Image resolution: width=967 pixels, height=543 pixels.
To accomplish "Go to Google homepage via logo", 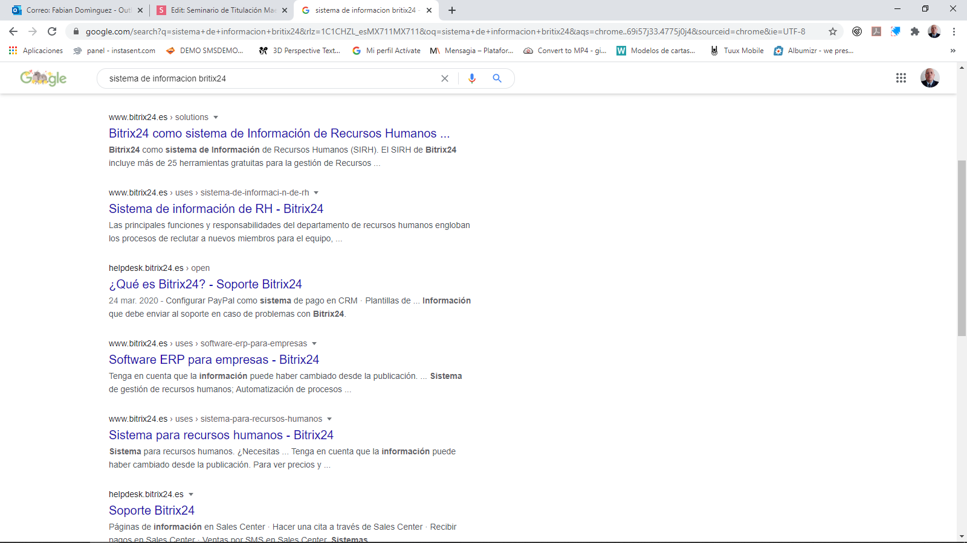I will click(44, 78).
